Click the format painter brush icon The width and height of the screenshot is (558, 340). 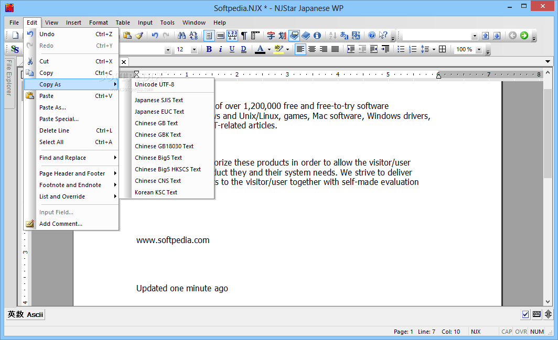(x=139, y=35)
